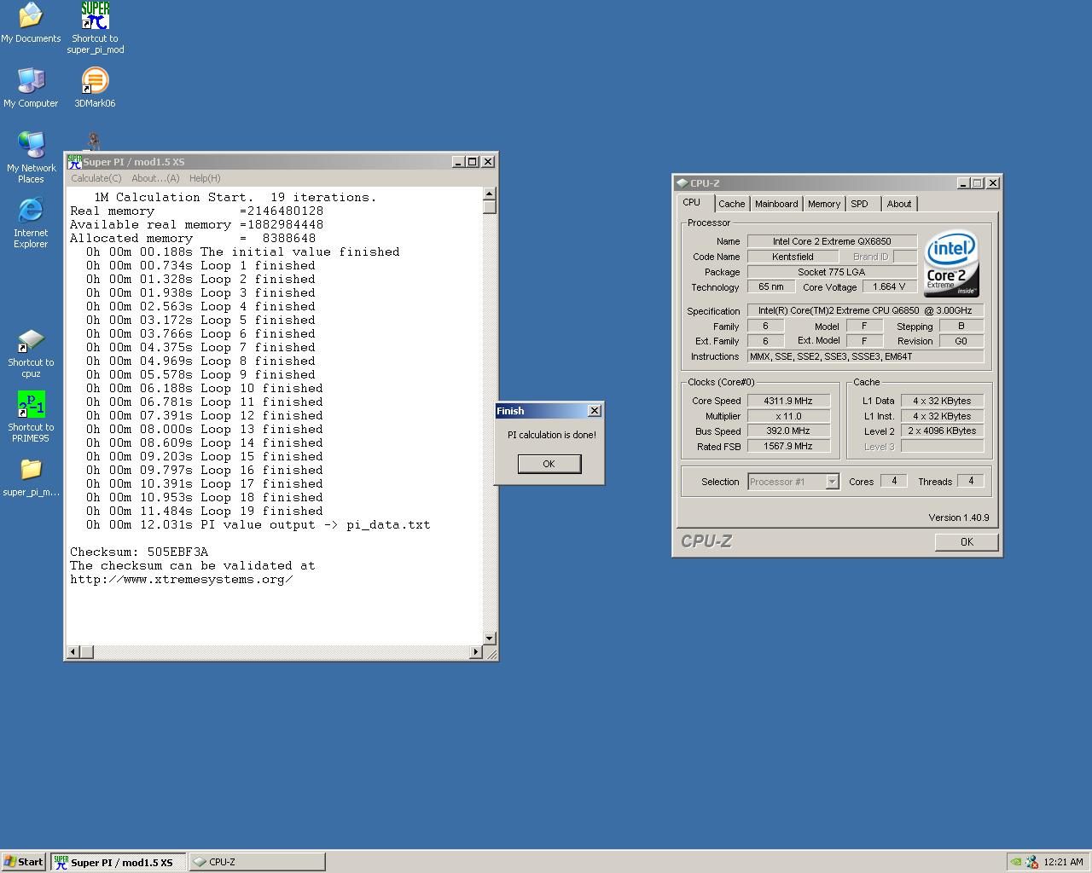Click the Code Name Kentsfield field
Screen dimensions: 1092x873
[x=793, y=257]
